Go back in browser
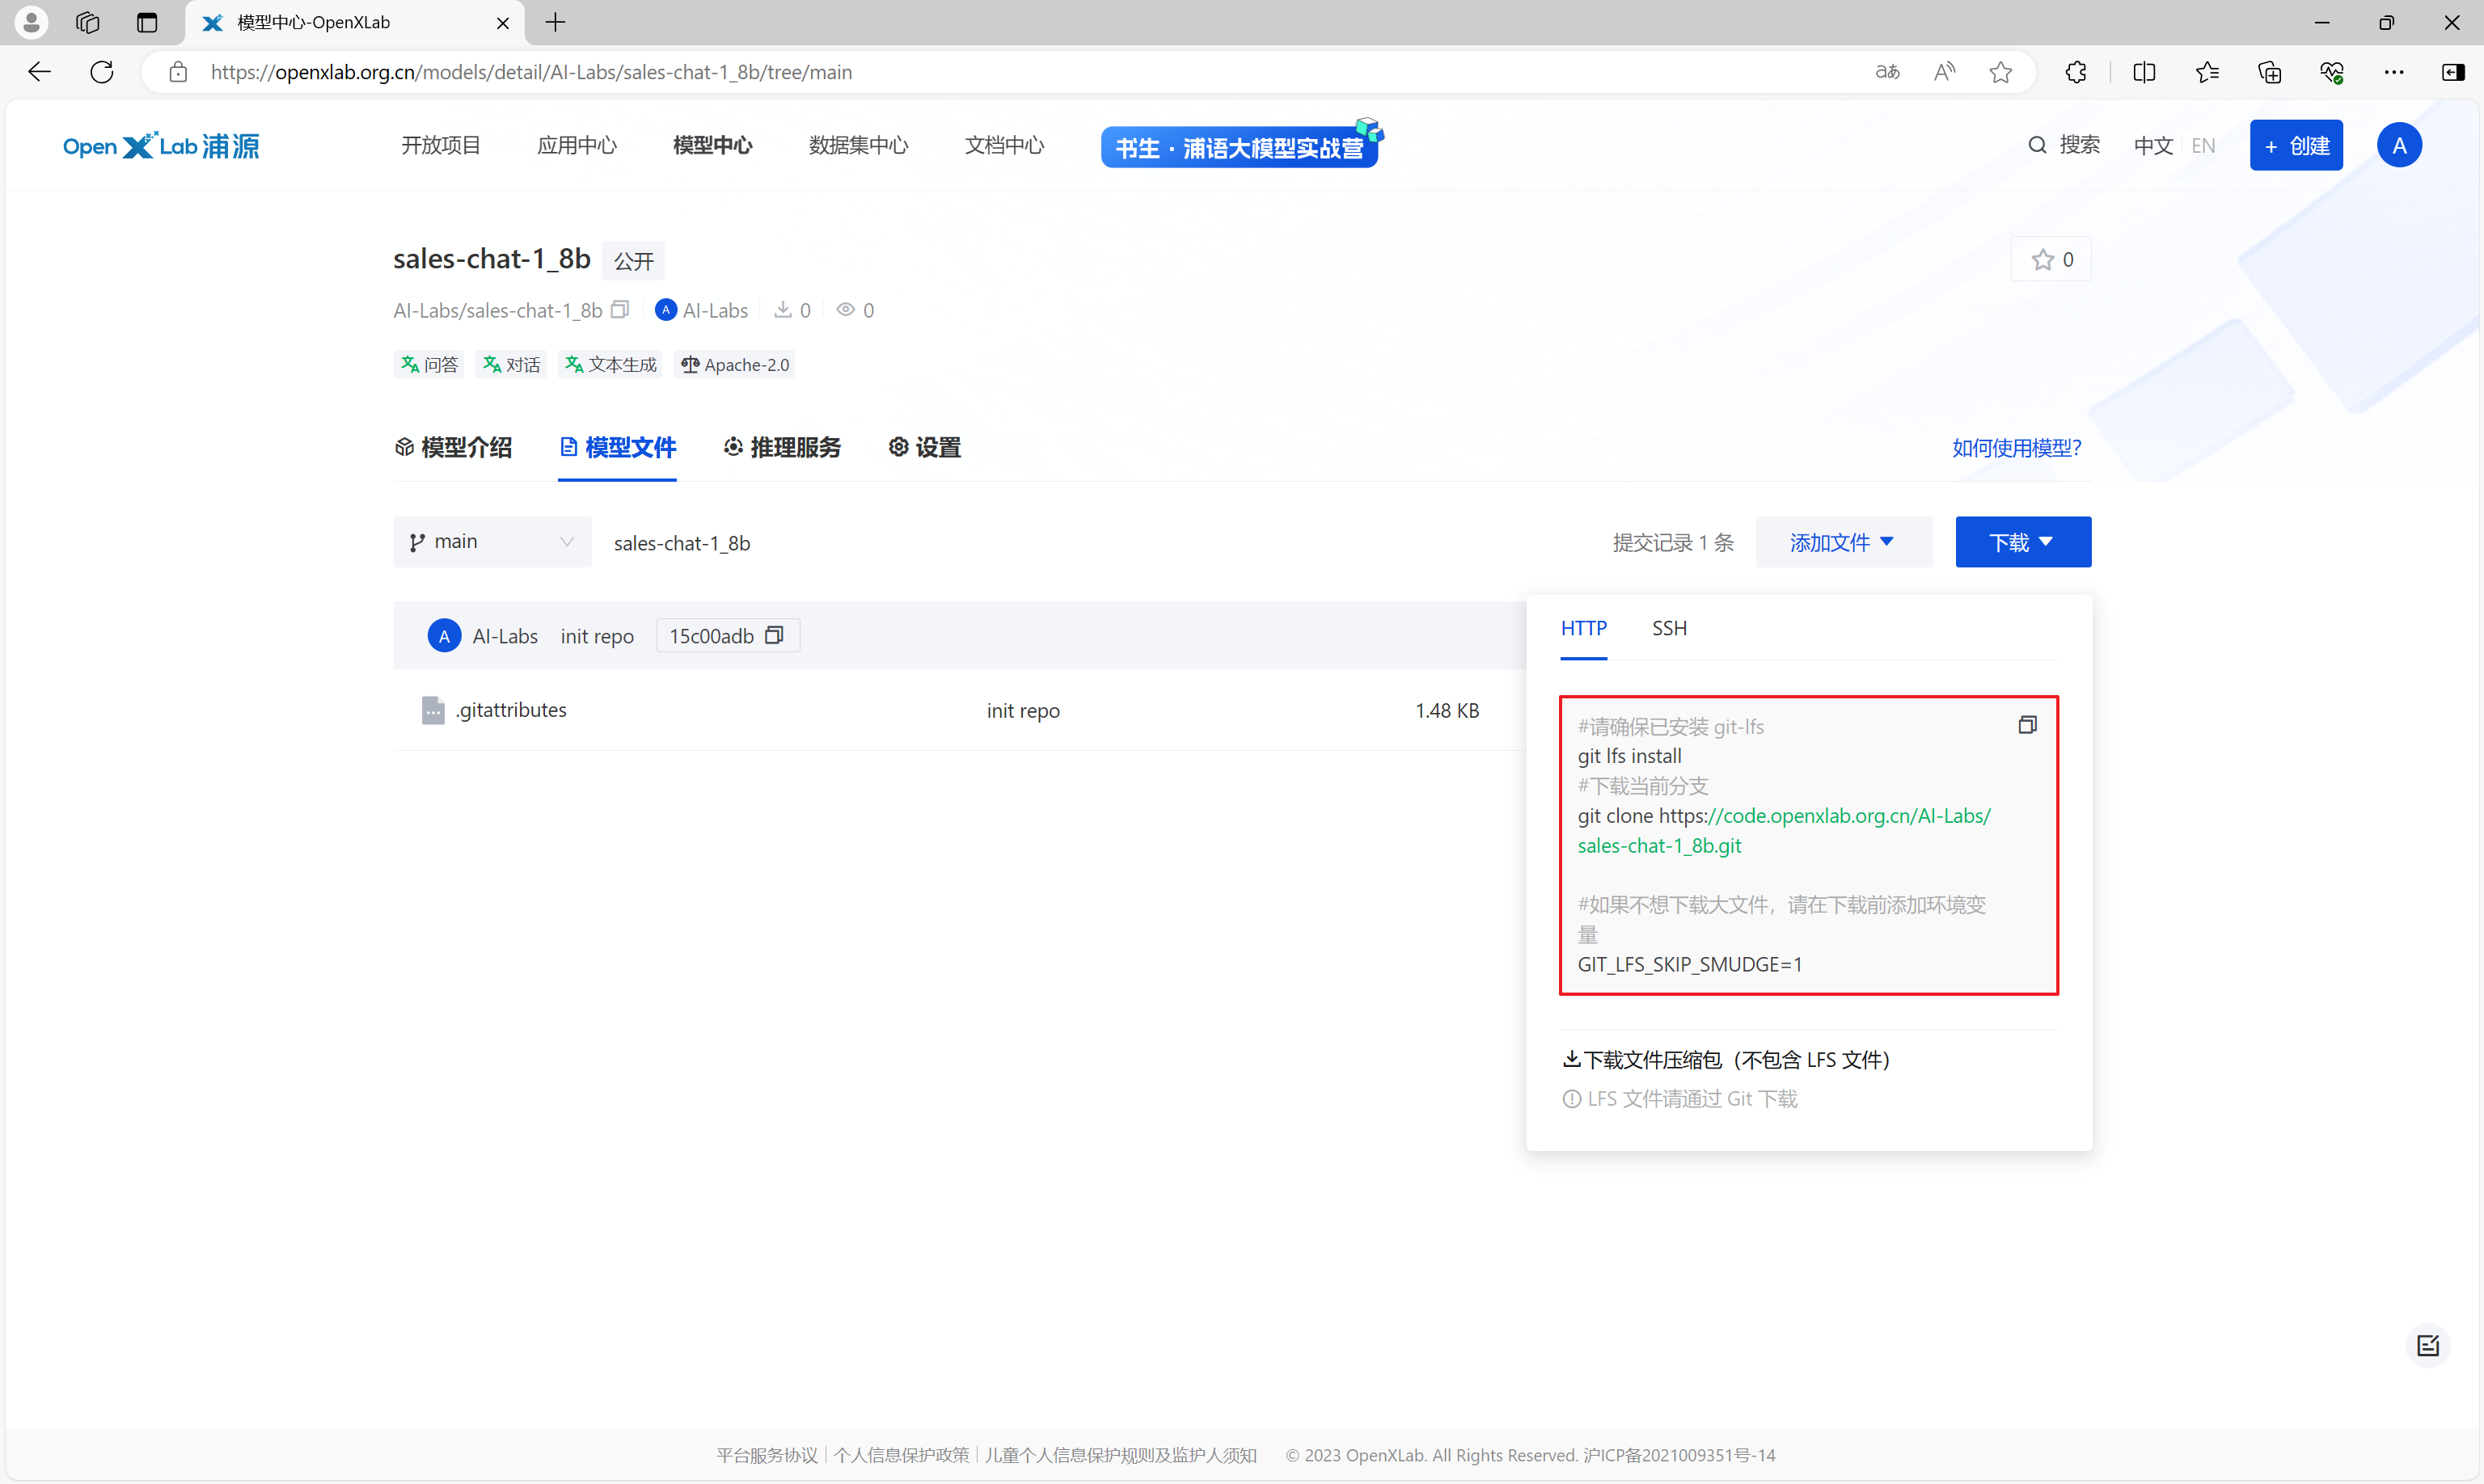The width and height of the screenshot is (2484, 1484). click(x=39, y=72)
